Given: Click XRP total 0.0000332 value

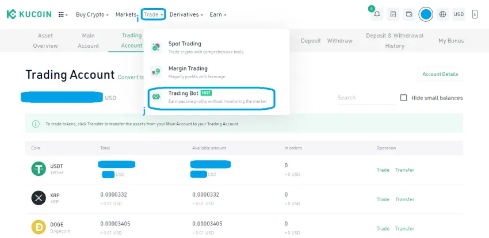Looking at the screenshot, I should [113, 195].
